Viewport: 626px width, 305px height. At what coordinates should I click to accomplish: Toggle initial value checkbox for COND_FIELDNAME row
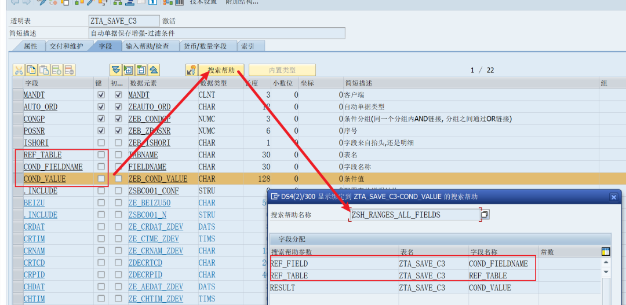coord(118,167)
